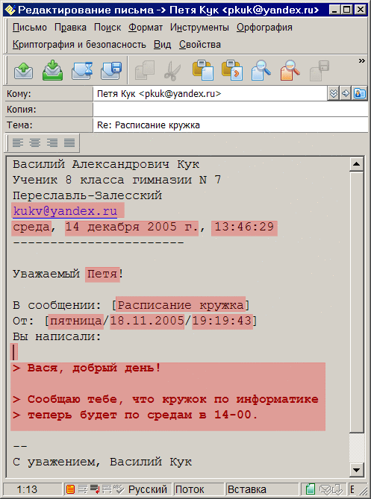
Task: Open the Русский language selector in status bar
Action: point(148,489)
